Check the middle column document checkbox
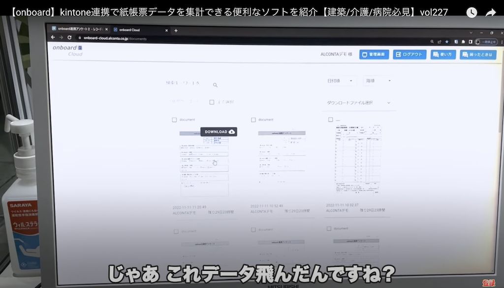Image resolution: width=504 pixels, height=288 pixels. [x=253, y=119]
